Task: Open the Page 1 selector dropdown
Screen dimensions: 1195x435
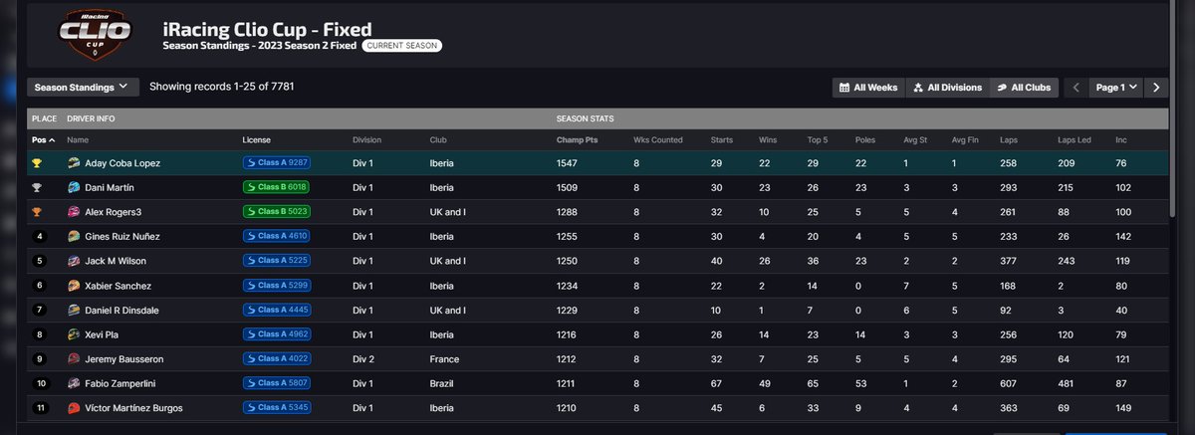Action: (x=1115, y=88)
